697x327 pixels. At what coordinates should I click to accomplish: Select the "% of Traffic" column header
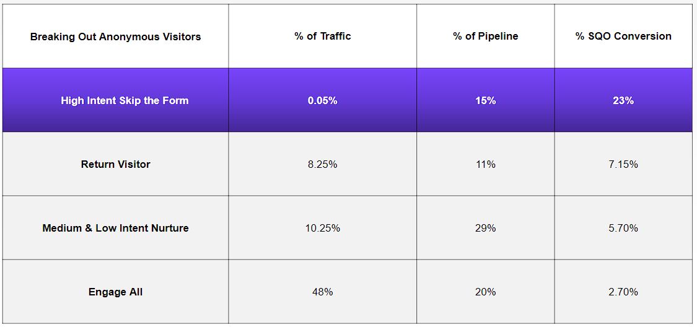coord(322,36)
